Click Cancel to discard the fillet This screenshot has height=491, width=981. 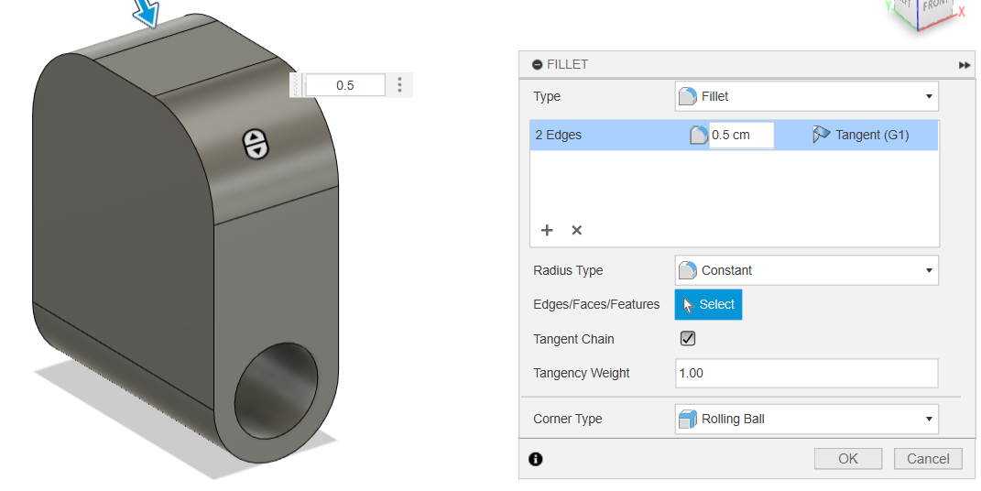928,458
